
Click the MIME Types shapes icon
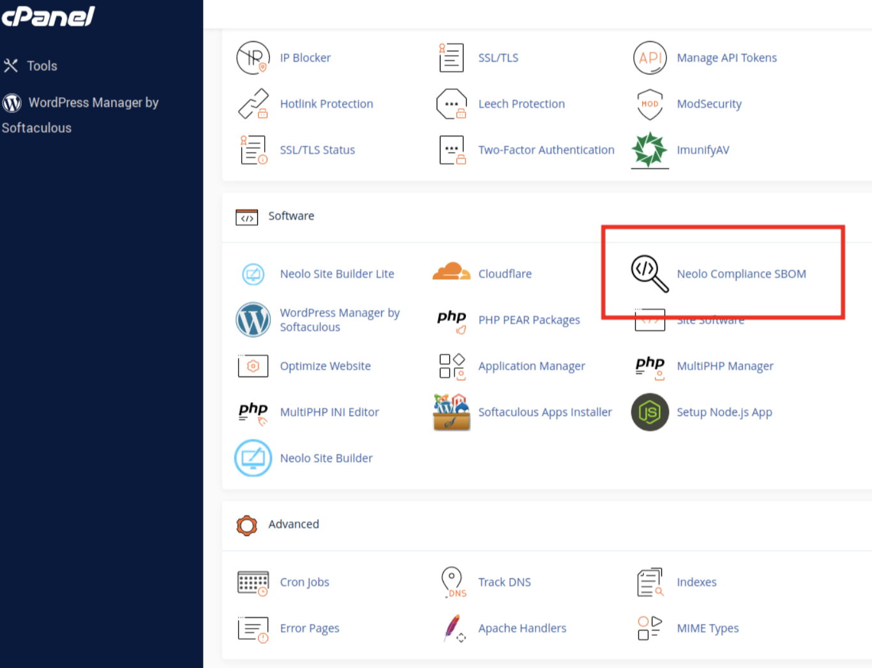click(650, 628)
